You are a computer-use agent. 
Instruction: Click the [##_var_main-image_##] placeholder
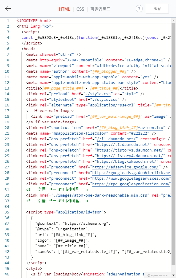point(115,117)
